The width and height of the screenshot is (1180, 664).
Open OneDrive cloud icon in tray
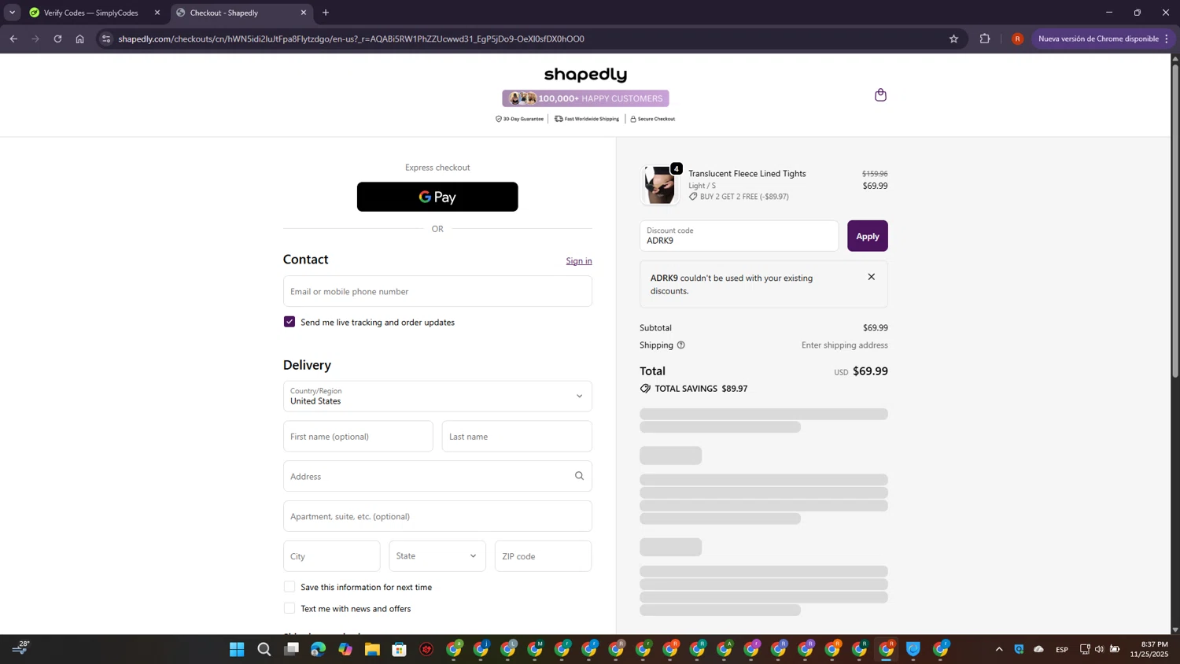[1038, 649]
